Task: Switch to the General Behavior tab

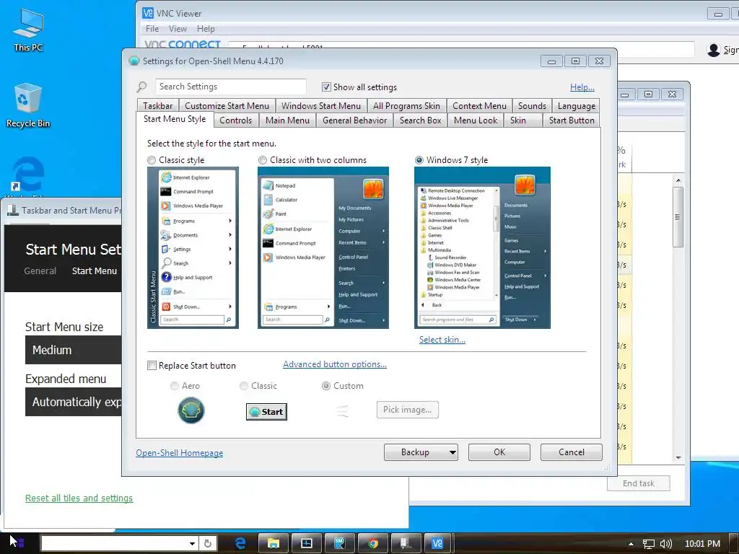Action: point(355,120)
